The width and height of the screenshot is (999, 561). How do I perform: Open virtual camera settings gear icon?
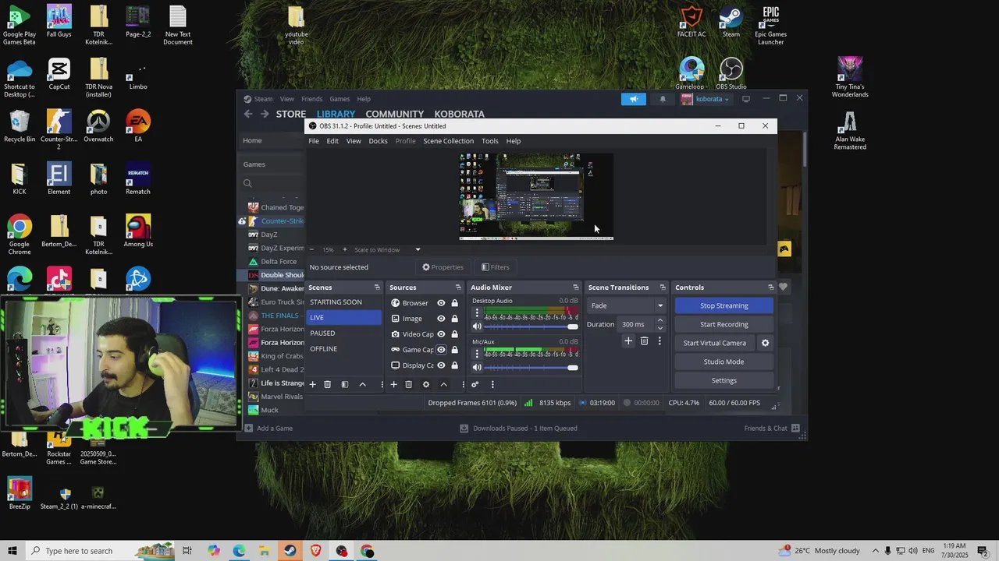pos(765,343)
